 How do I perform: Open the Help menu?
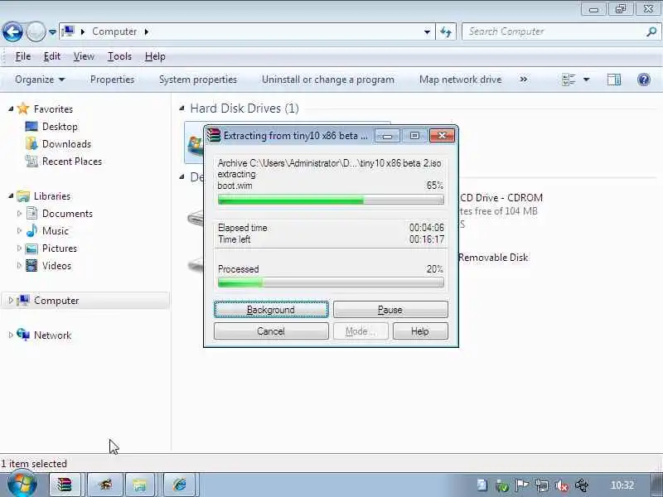(x=155, y=56)
